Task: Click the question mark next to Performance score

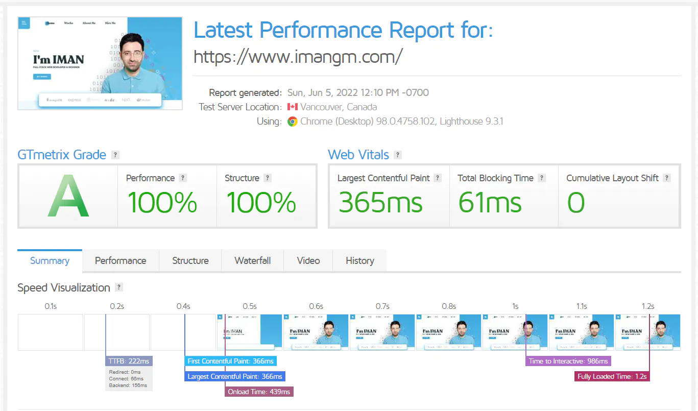Action: (x=183, y=178)
